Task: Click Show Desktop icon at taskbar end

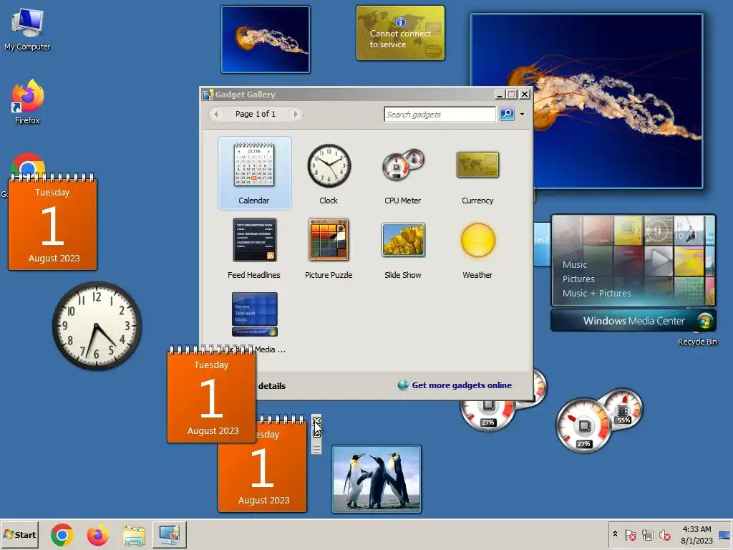Action: click(724, 535)
